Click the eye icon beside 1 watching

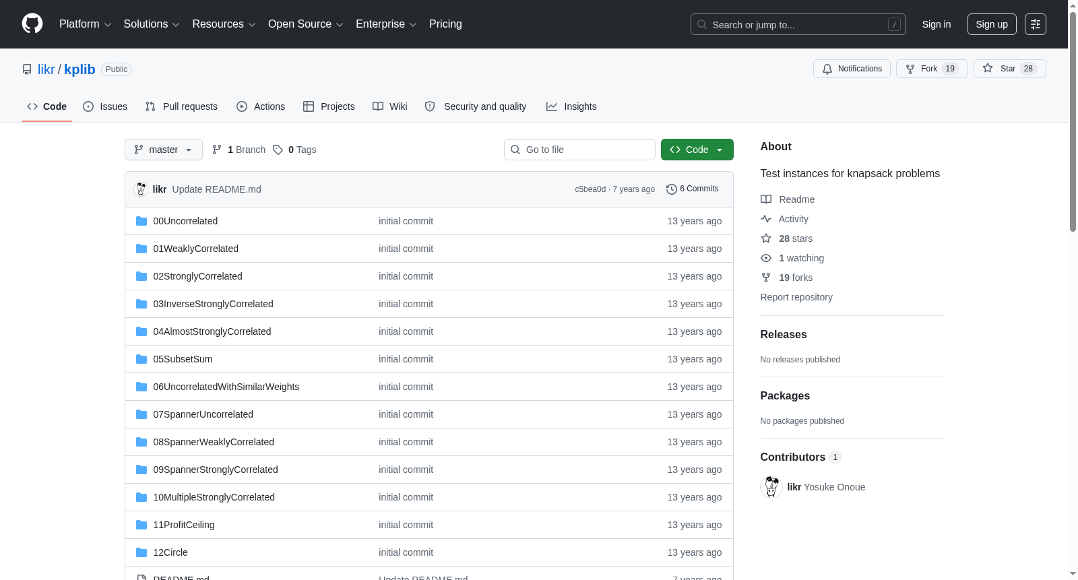(766, 258)
